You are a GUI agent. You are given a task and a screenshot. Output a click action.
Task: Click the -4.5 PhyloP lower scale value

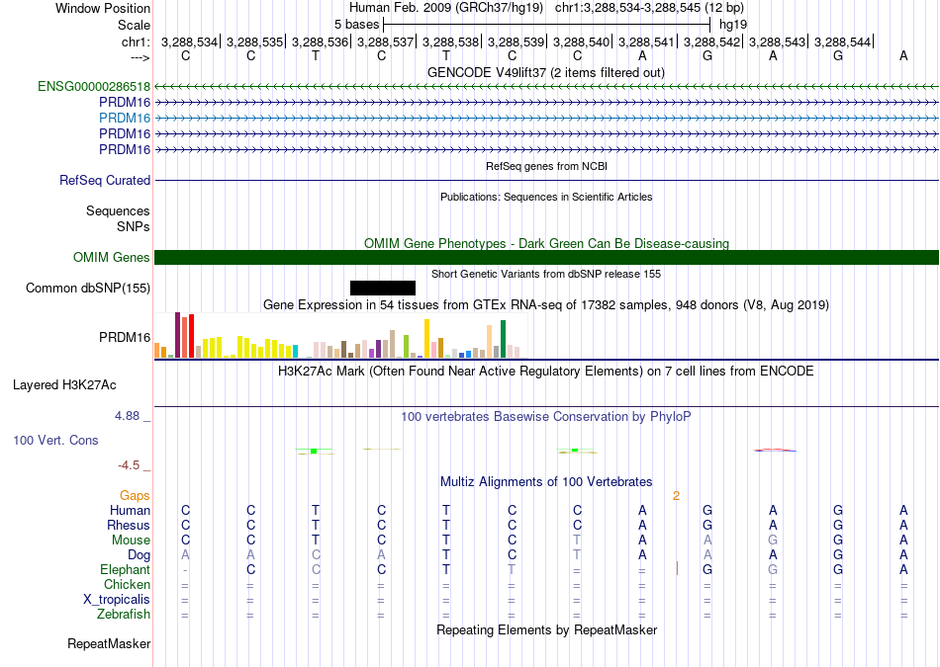pos(129,465)
